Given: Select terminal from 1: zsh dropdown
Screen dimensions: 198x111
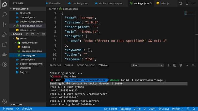Looking at the screenshot, I should pyautogui.click(x=147, y=65).
